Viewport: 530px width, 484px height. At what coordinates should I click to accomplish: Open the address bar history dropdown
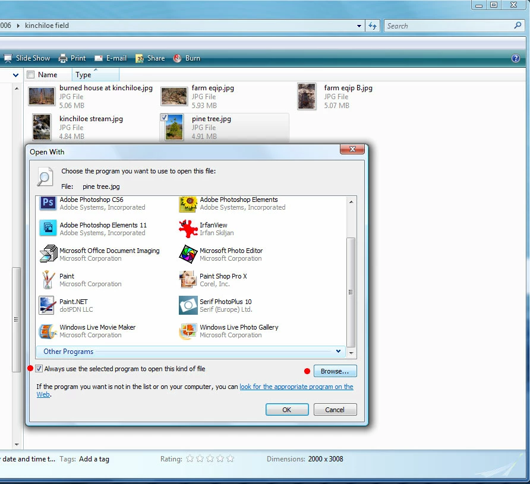pyautogui.click(x=359, y=26)
